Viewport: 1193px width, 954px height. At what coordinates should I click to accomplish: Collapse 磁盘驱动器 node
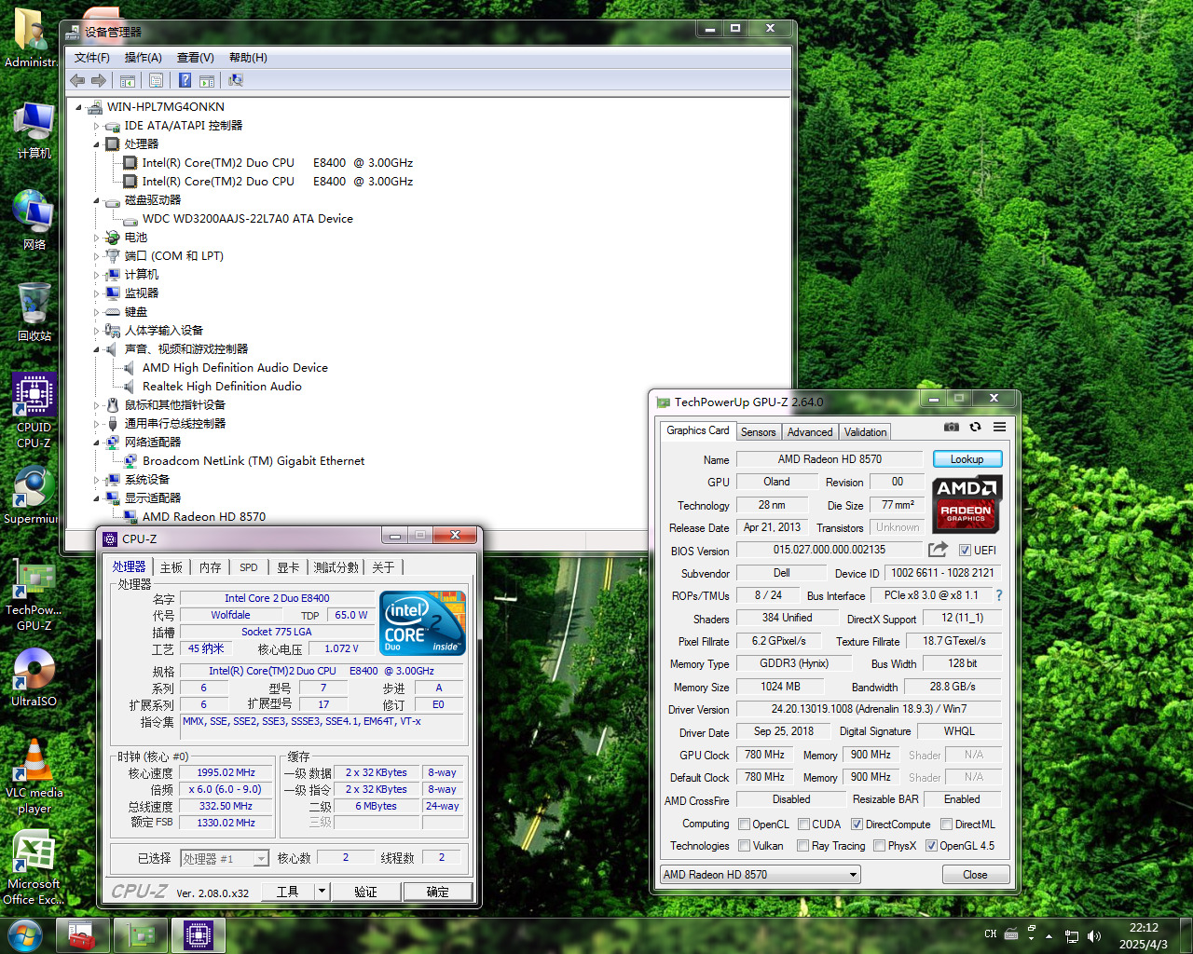[96, 200]
